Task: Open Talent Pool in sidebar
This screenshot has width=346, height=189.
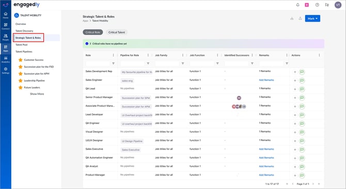Action: click(x=21, y=45)
